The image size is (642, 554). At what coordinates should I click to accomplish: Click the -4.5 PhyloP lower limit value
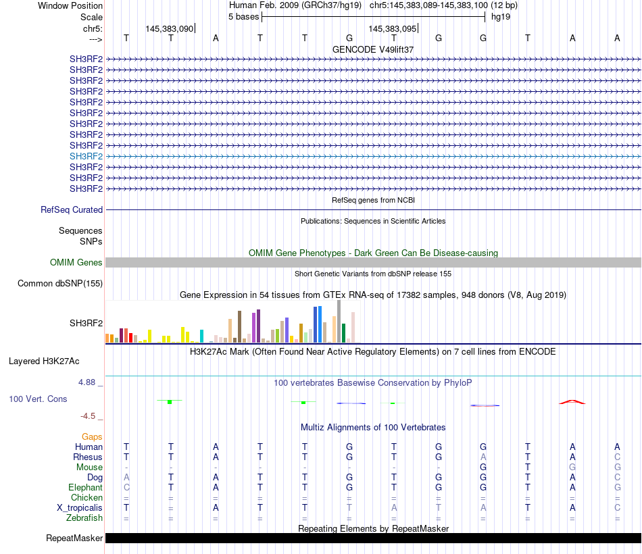[88, 416]
